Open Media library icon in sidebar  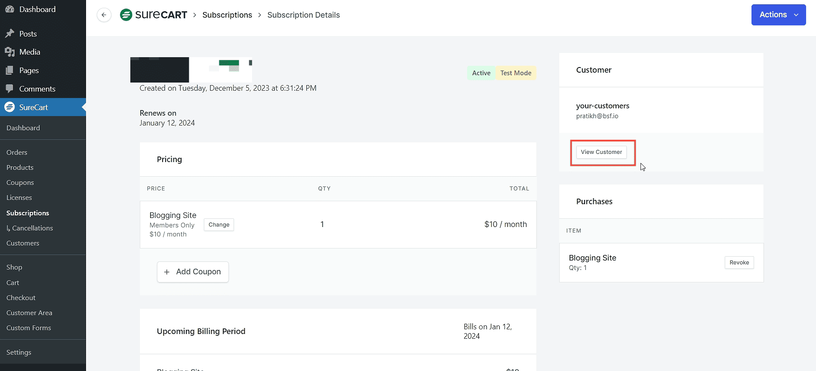tap(9, 52)
